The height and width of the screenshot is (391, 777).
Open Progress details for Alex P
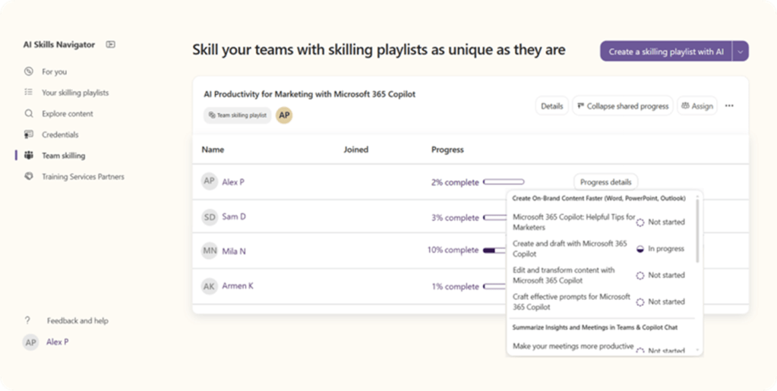[x=605, y=182]
